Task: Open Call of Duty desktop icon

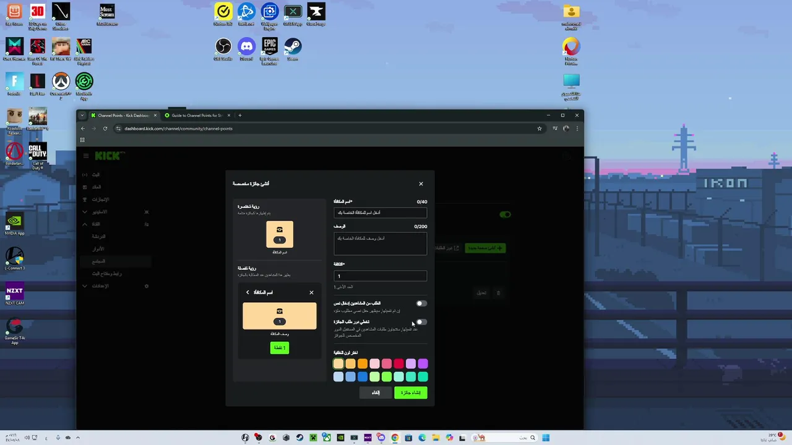Action: (x=37, y=156)
